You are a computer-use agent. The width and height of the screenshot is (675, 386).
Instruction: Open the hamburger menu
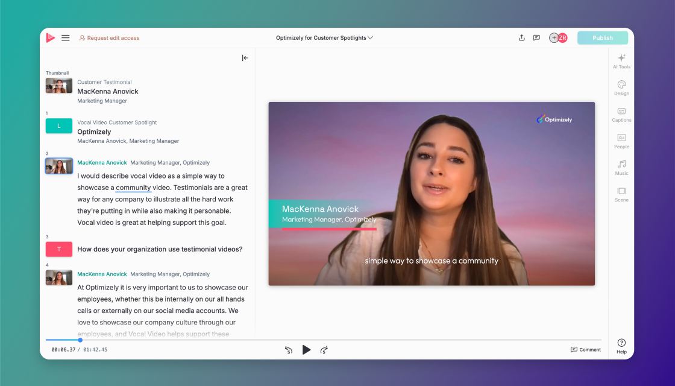66,38
